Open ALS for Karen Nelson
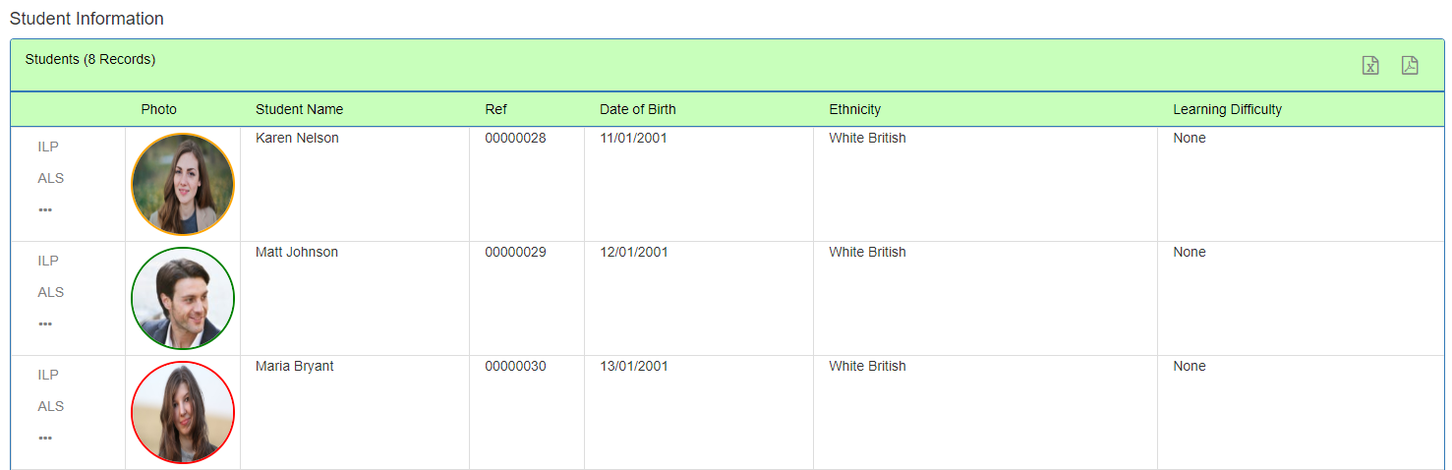 click(x=51, y=178)
